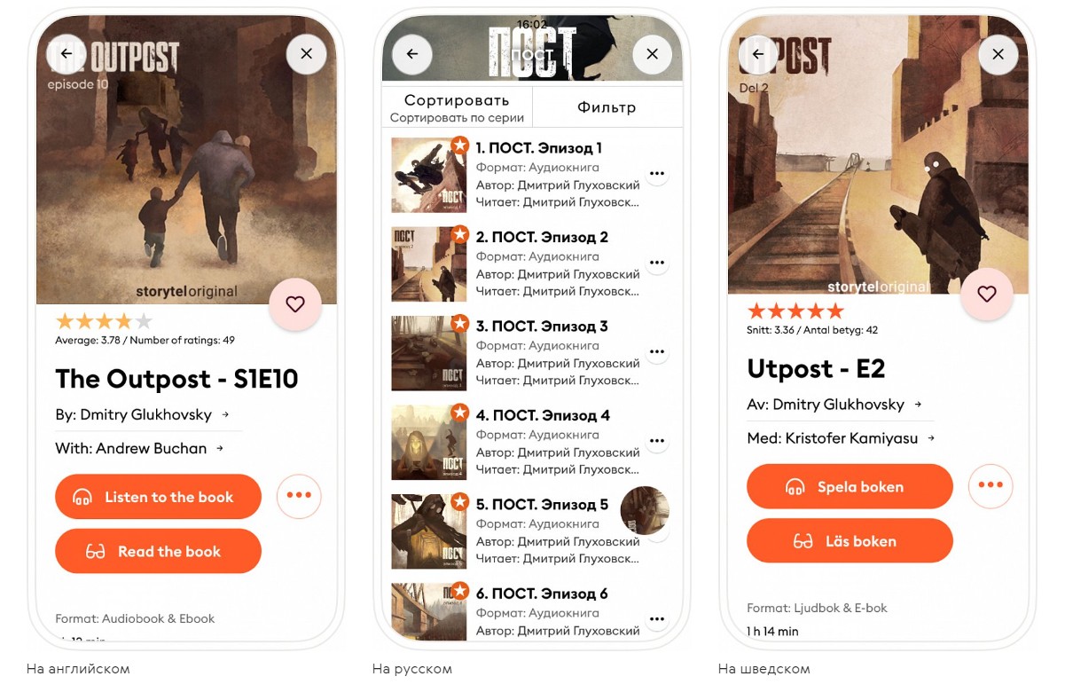Open the options dots for ПОСТ. Эпизод 3
Image resolution: width=1065 pixels, height=700 pixels.
point(657,352)
